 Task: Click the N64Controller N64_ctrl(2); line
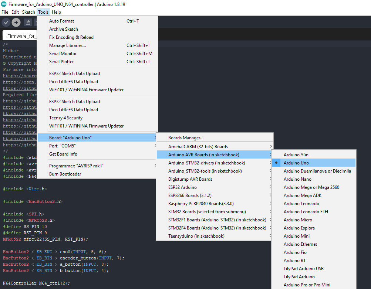click(x=36, y=283)
